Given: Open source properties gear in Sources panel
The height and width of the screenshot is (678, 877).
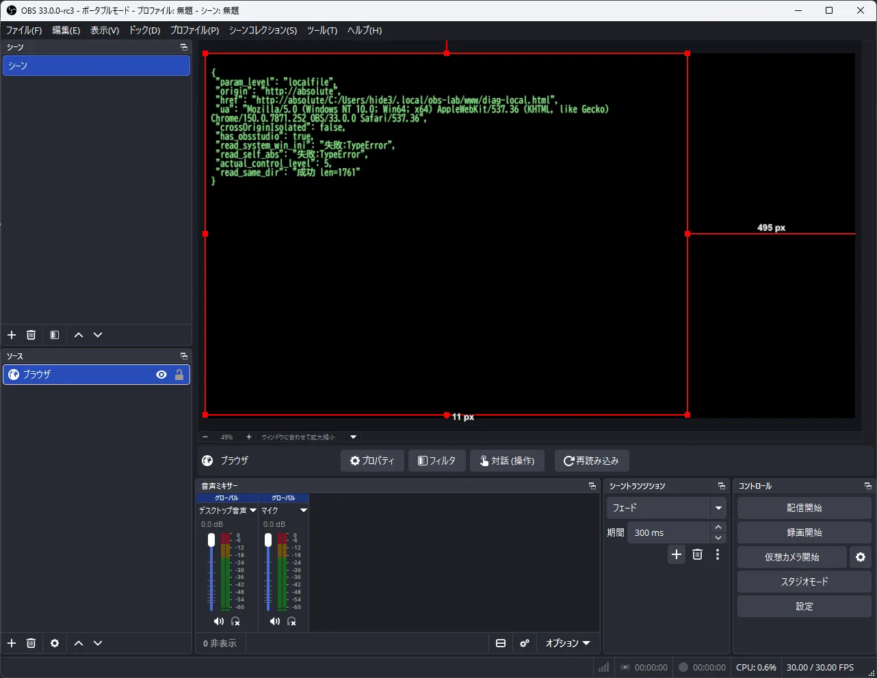Looking at the screenshot, I should click(55, 643).
